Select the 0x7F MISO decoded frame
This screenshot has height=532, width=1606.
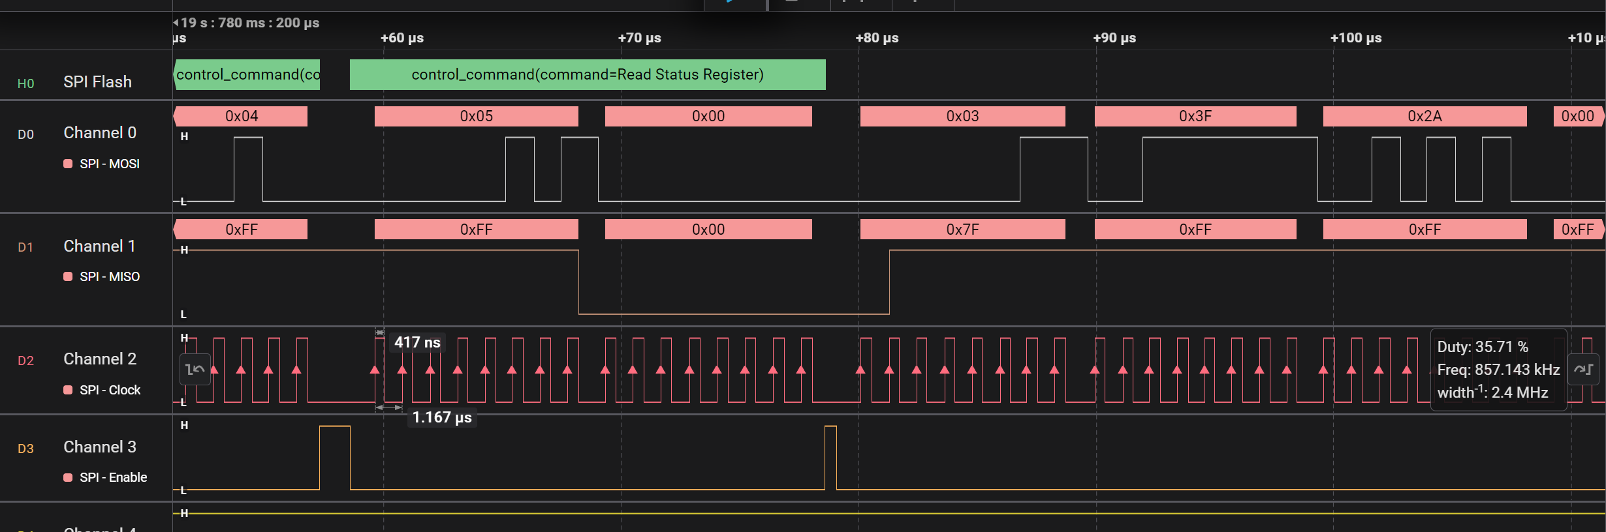point(963,229)
